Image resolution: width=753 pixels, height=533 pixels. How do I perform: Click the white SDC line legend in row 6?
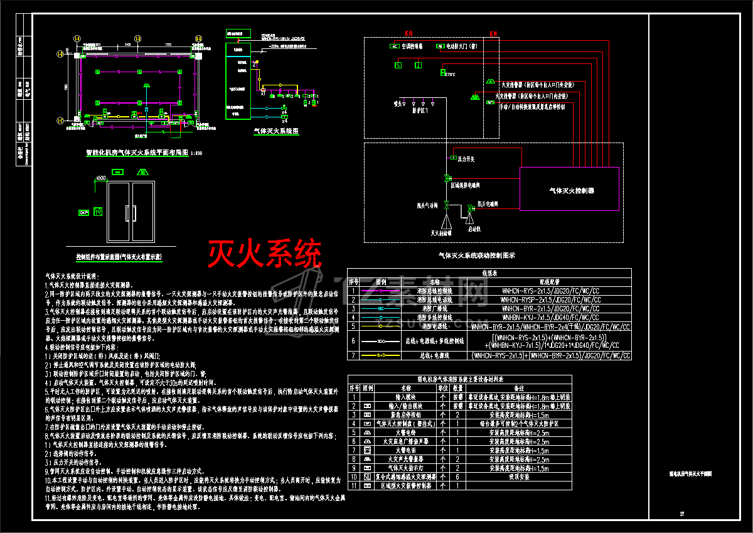coord(382,341)
